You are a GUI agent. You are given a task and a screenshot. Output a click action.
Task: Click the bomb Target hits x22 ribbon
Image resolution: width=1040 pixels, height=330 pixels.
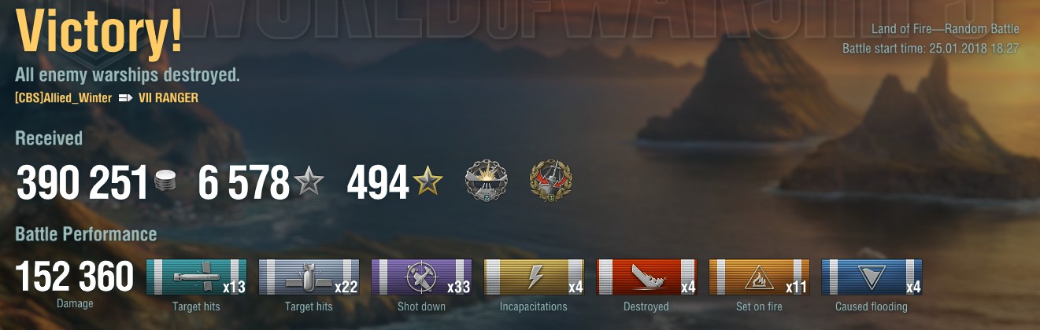coord(309,277)
